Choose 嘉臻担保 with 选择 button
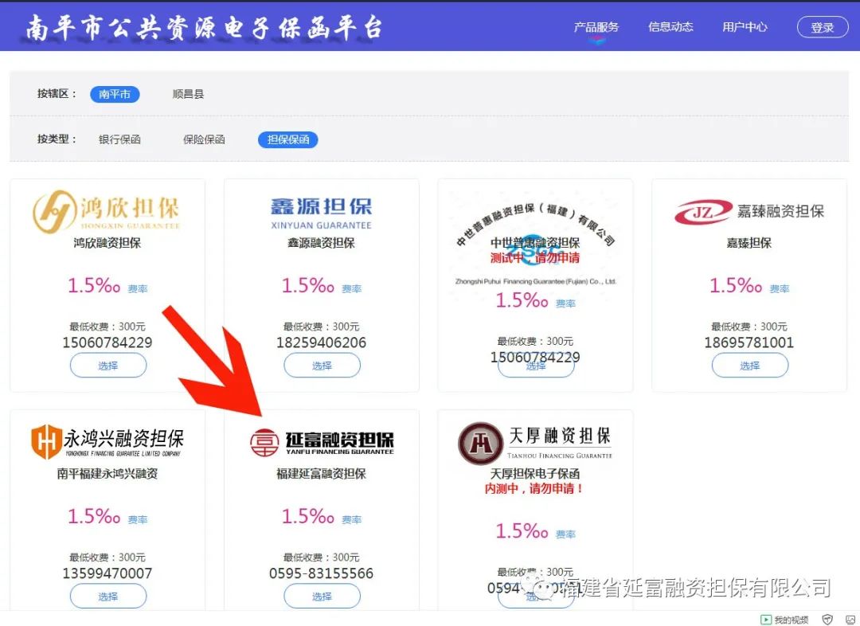 pos(750,366)
